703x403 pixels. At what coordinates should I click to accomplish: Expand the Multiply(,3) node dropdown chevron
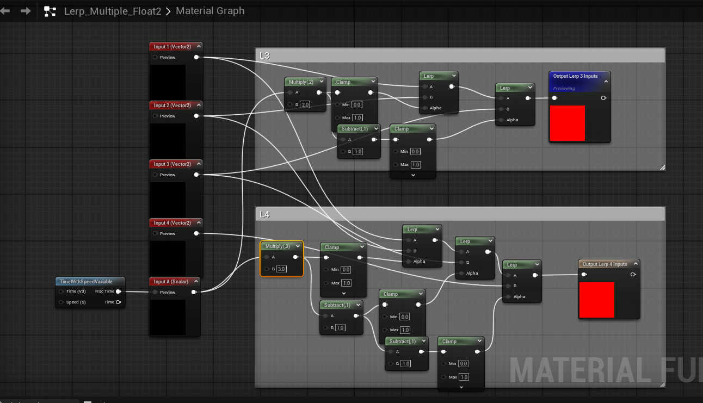point(298,246)
